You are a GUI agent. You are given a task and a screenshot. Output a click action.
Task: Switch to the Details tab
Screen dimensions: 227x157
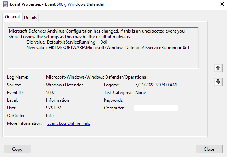(x=31, y=18)
